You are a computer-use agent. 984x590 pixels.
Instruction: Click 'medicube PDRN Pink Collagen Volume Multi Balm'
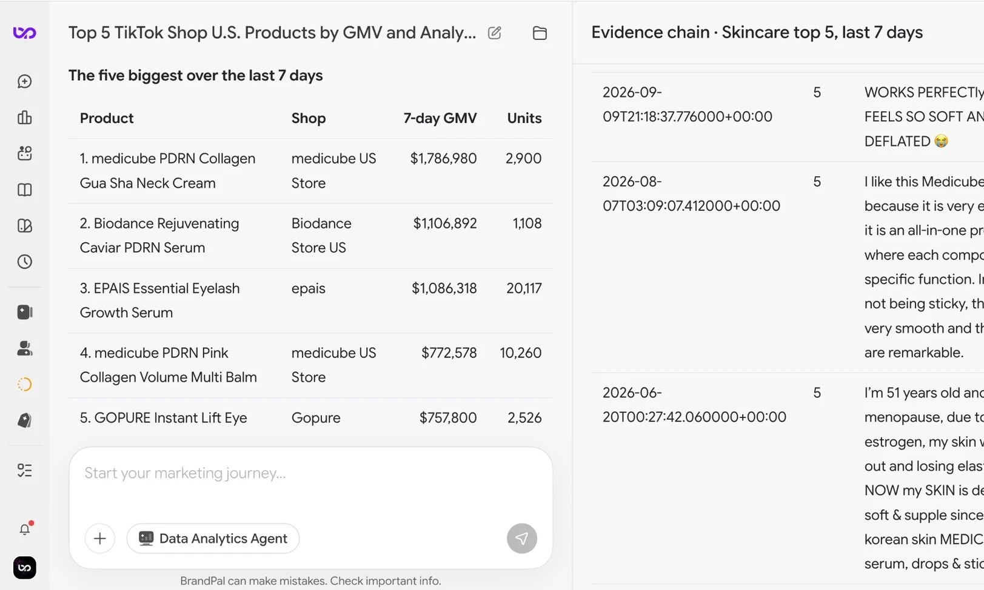[x=169, y=365]
